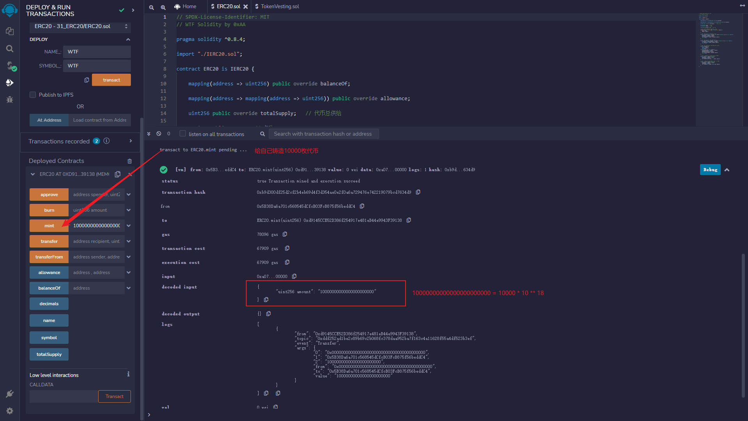Expand the allowance address fields dropdown
The width and height of the screenshot is (748, 421).
click(129, 272)
